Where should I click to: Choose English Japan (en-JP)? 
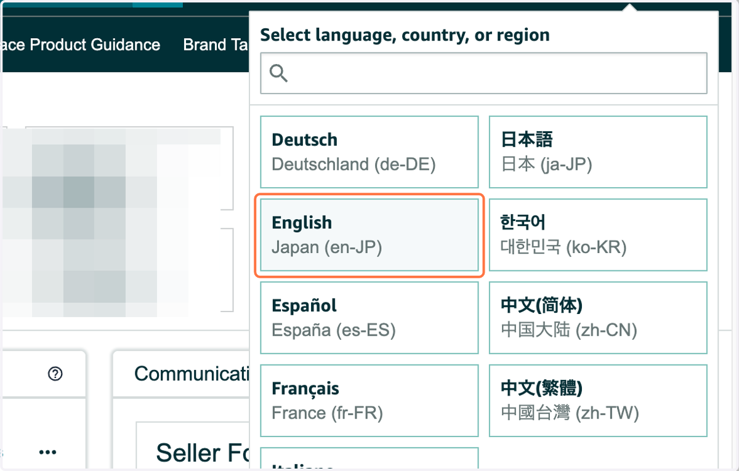click(x=369, y=235)
